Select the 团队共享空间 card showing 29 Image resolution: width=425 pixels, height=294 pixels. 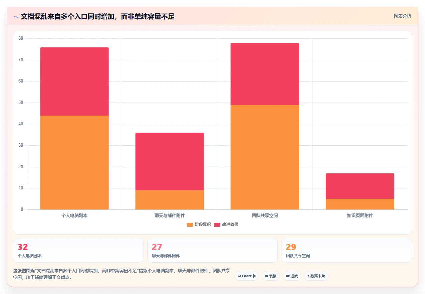click(x=347, y=250)
